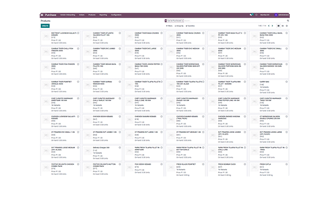Toggle star on Delivery Charges card
Screen dimensions: 330x201
120,147
